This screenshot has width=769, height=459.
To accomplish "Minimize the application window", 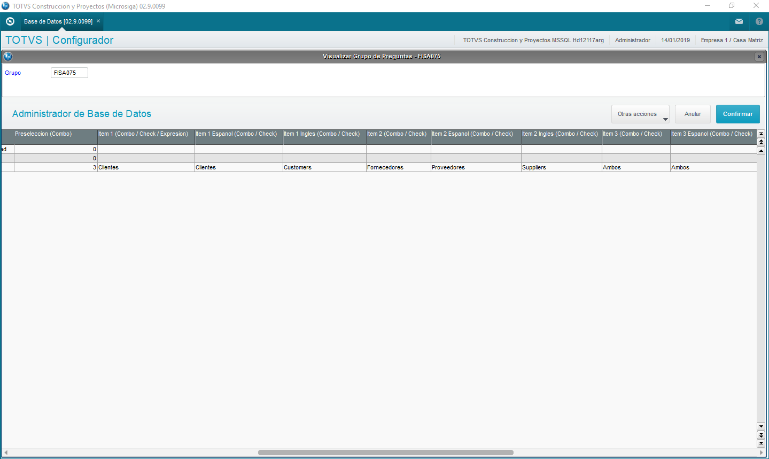I will point(708,6).
